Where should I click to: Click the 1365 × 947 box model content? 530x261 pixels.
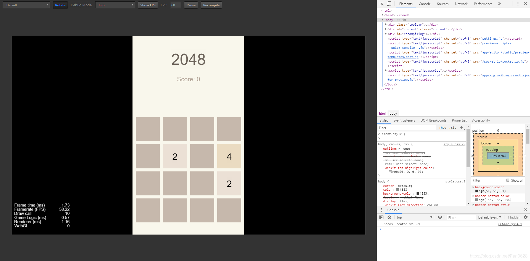click(x=498, y=156)
